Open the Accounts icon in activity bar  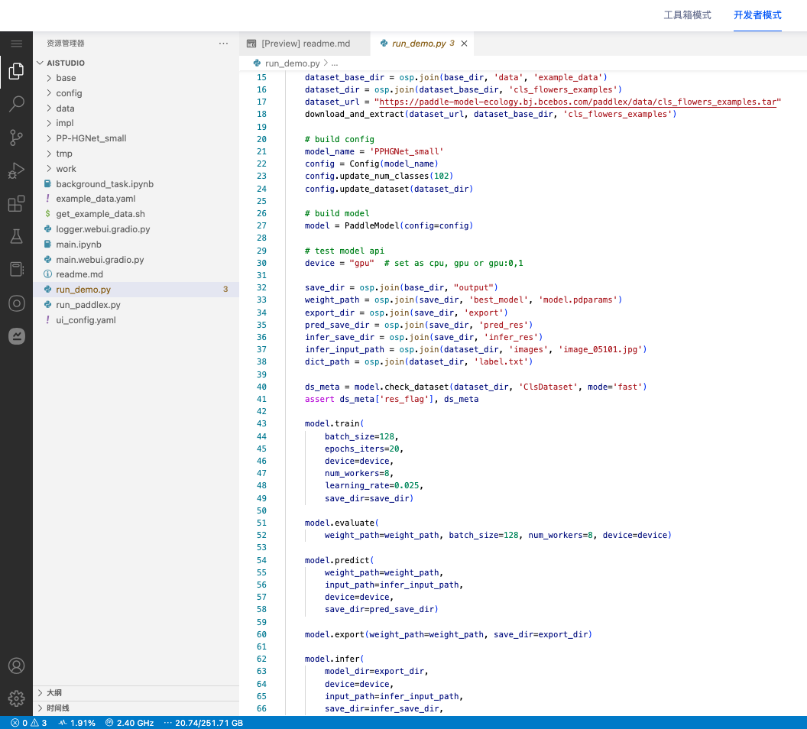click(x=16, y=666)
